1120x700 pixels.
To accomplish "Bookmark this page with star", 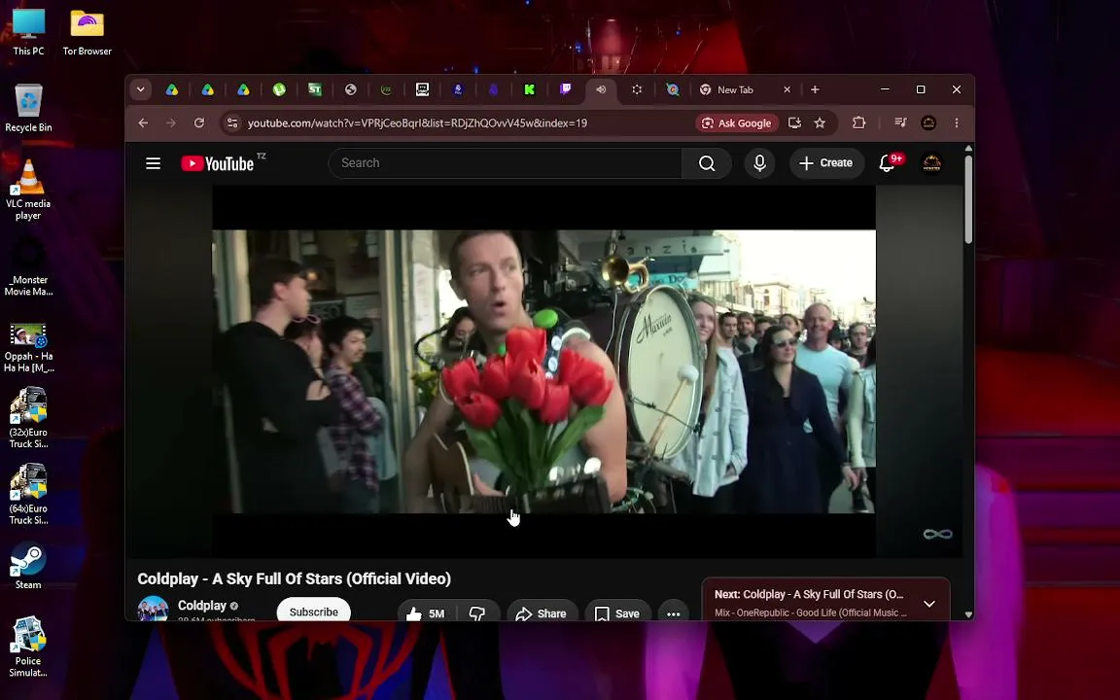I will coord(820,122).
